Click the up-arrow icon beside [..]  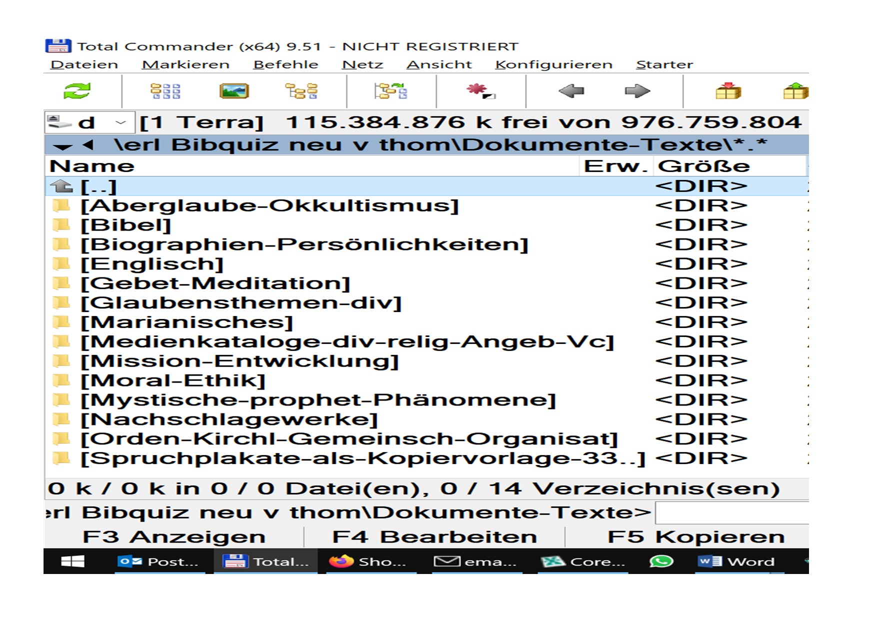pos(61,186)
